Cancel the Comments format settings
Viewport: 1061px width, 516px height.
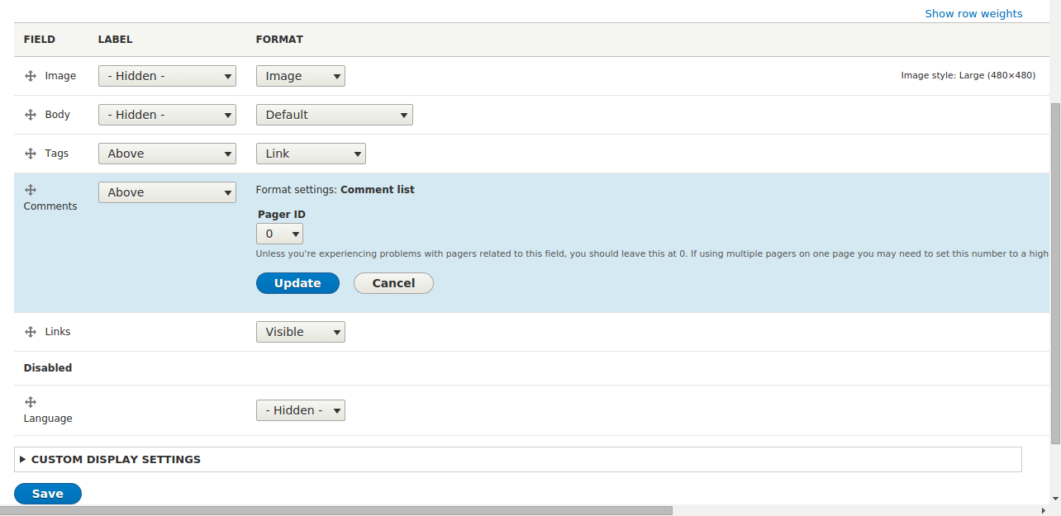pos(393,283)
